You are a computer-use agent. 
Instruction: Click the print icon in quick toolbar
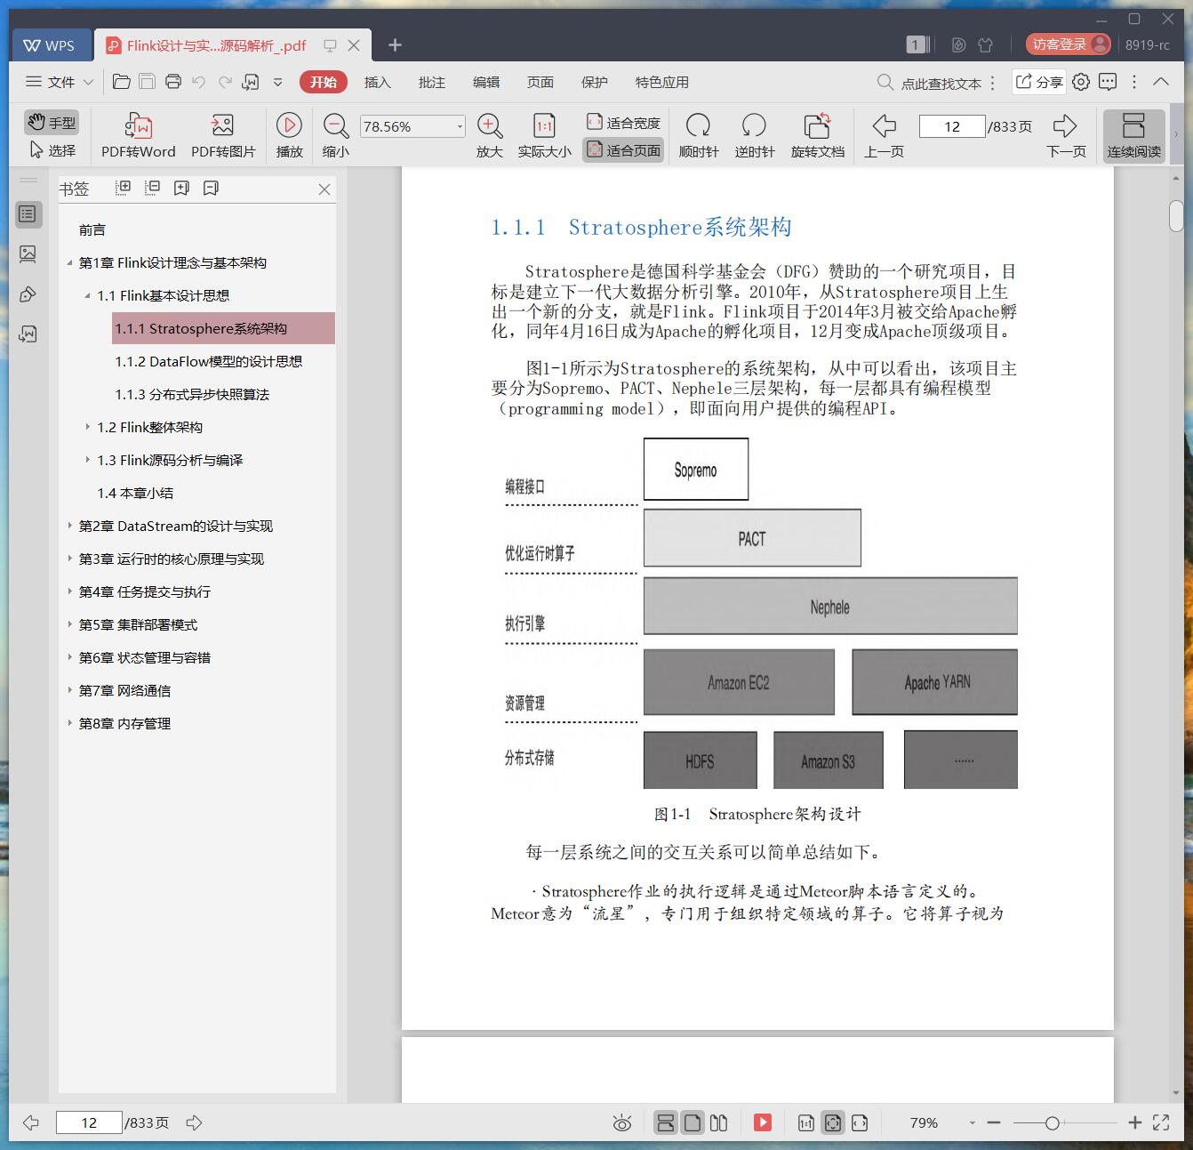tap(173, 82)
